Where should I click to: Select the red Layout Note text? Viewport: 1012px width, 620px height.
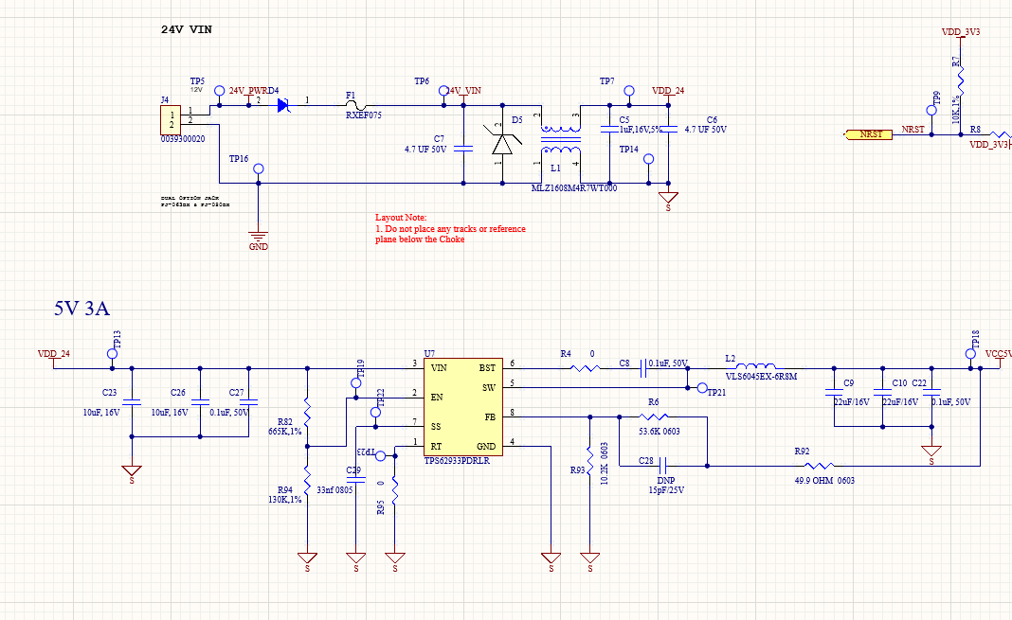click(450, 229)
